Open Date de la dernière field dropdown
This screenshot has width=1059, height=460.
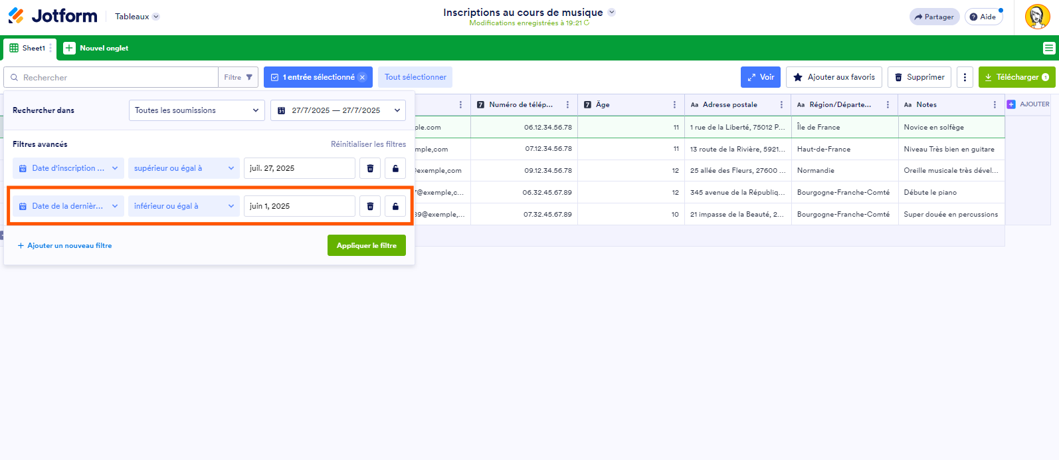point(68,206)
